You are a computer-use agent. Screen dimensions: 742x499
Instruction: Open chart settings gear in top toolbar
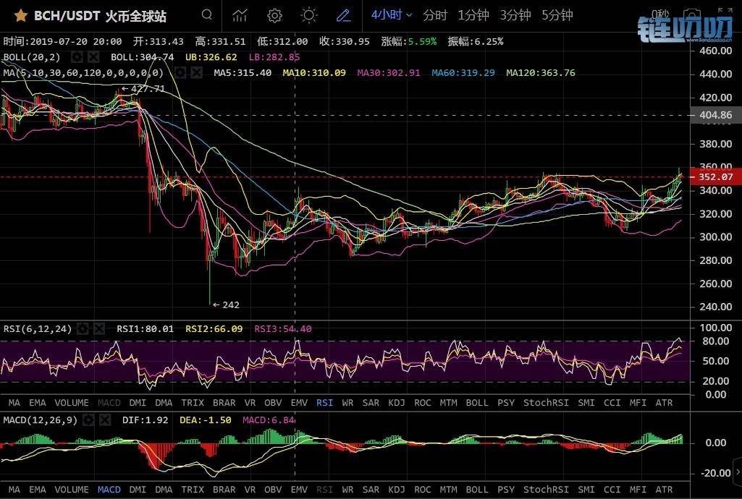tap(274, 16)
